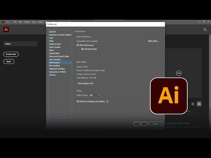Toggle Real-Time Drawing and Editing checkbox
This screenshot has width=211, height=158.
pos(78,101)
